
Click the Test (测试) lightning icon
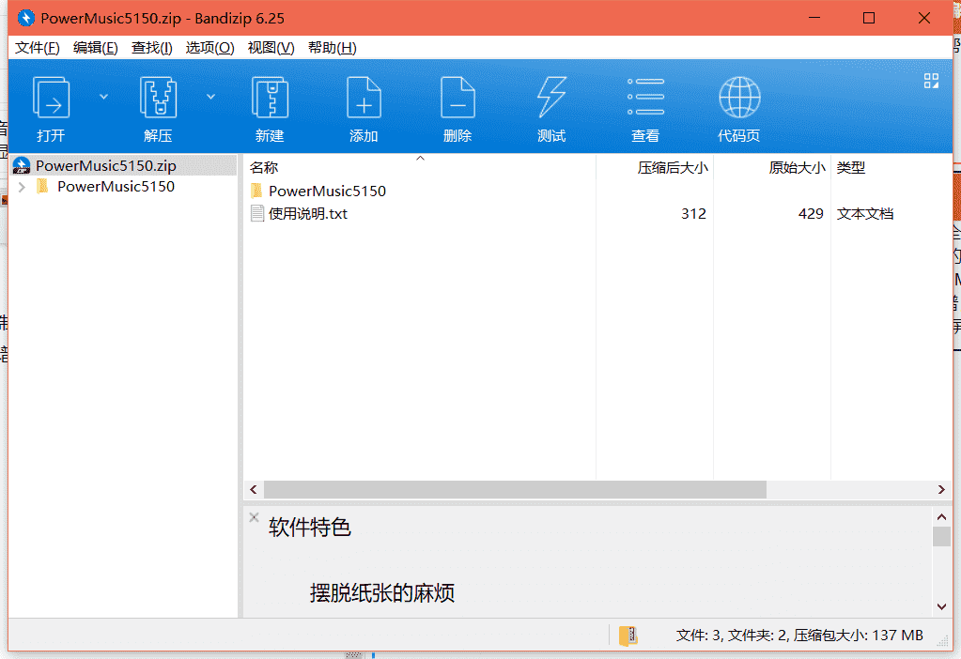click(x=551, y=98)
